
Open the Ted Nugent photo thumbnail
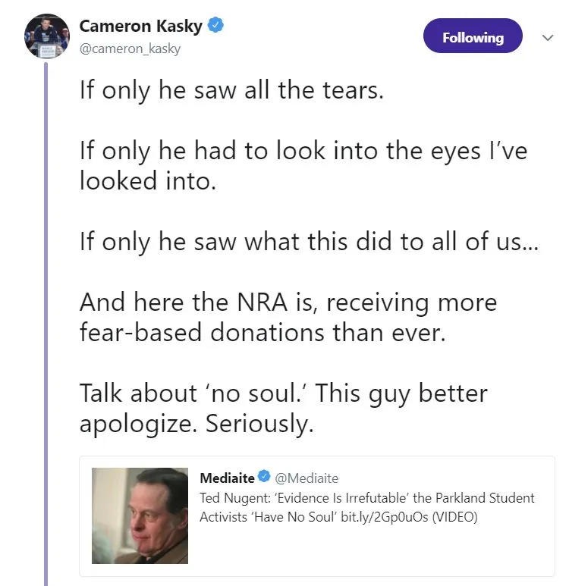(x=140, y=515)
